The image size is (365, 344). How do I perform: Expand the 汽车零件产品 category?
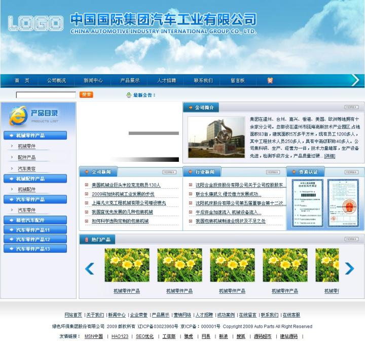click(x=35, y=199)
